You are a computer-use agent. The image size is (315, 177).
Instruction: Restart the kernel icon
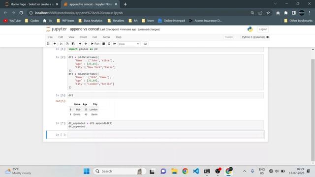pyautogui.click(x=109, y=44)
